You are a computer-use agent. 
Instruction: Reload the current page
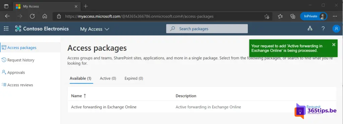click(x=32, y=16)
